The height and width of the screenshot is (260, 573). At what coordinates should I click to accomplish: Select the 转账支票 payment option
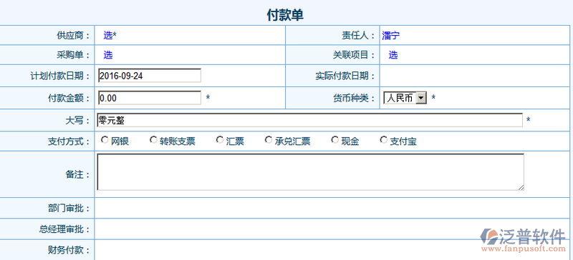pos(153,140)
